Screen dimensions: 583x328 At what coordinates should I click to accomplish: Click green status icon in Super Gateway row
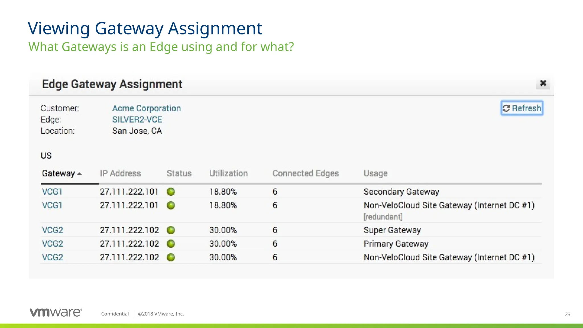(x=171, y=230)
